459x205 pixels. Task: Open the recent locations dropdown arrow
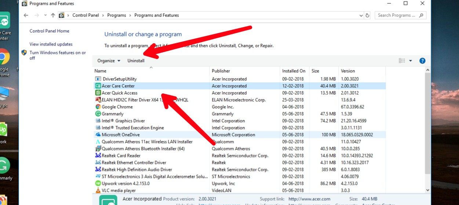click(x=45, y=15)
